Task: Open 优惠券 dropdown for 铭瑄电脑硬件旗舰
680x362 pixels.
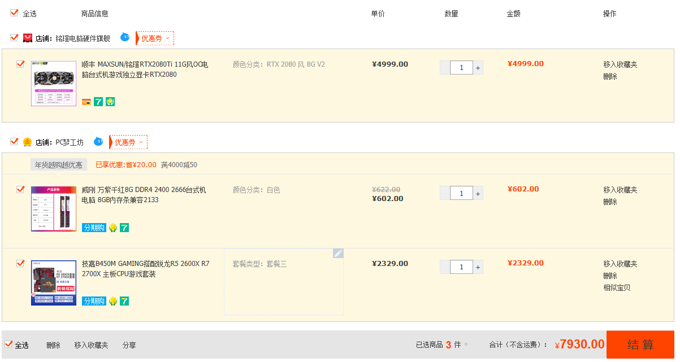Action: (x=155, y=38)
